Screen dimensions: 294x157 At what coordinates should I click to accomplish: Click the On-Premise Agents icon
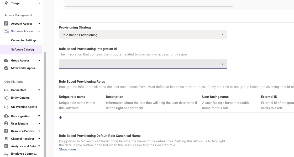coord(6,107)
